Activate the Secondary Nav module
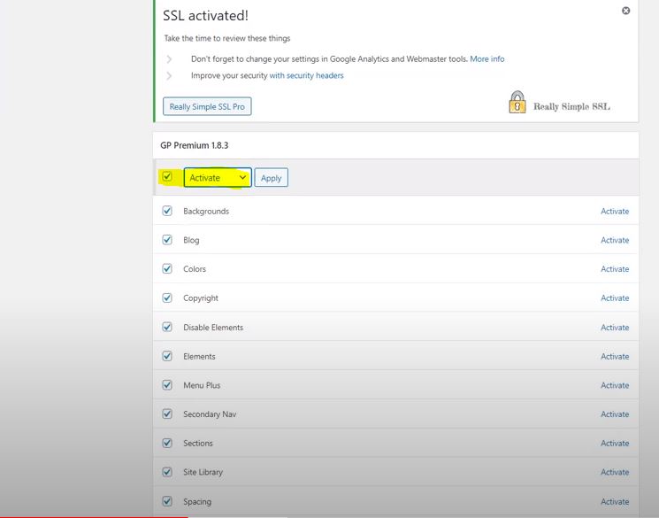 click(x=615, y=414)
